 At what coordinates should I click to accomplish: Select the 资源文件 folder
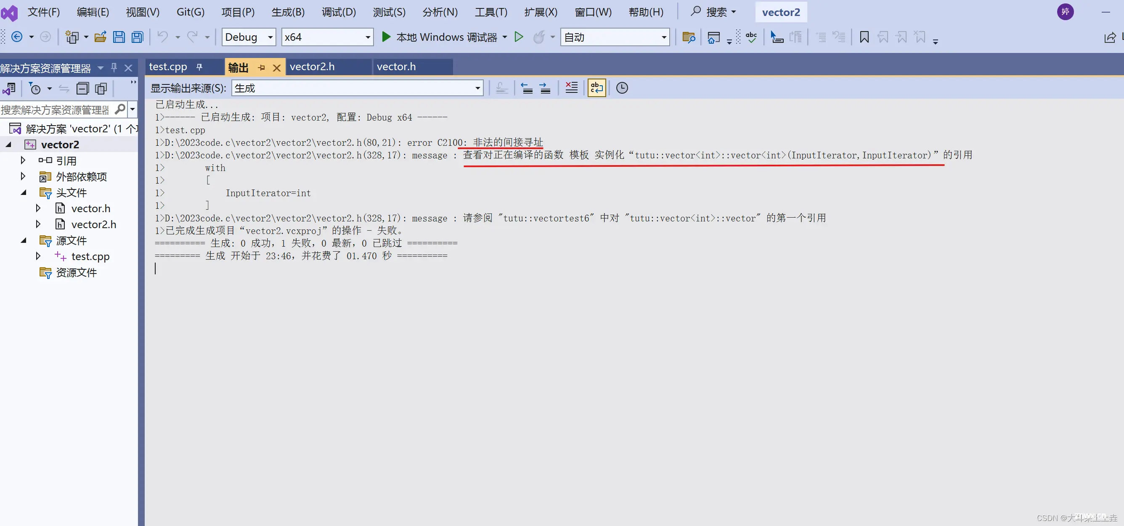(x=77, y=272)
